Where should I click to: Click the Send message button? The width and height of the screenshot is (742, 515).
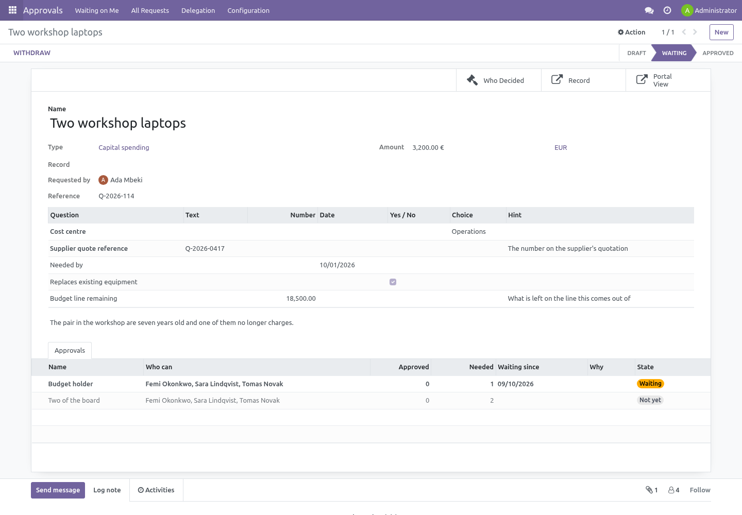[58, 490]
